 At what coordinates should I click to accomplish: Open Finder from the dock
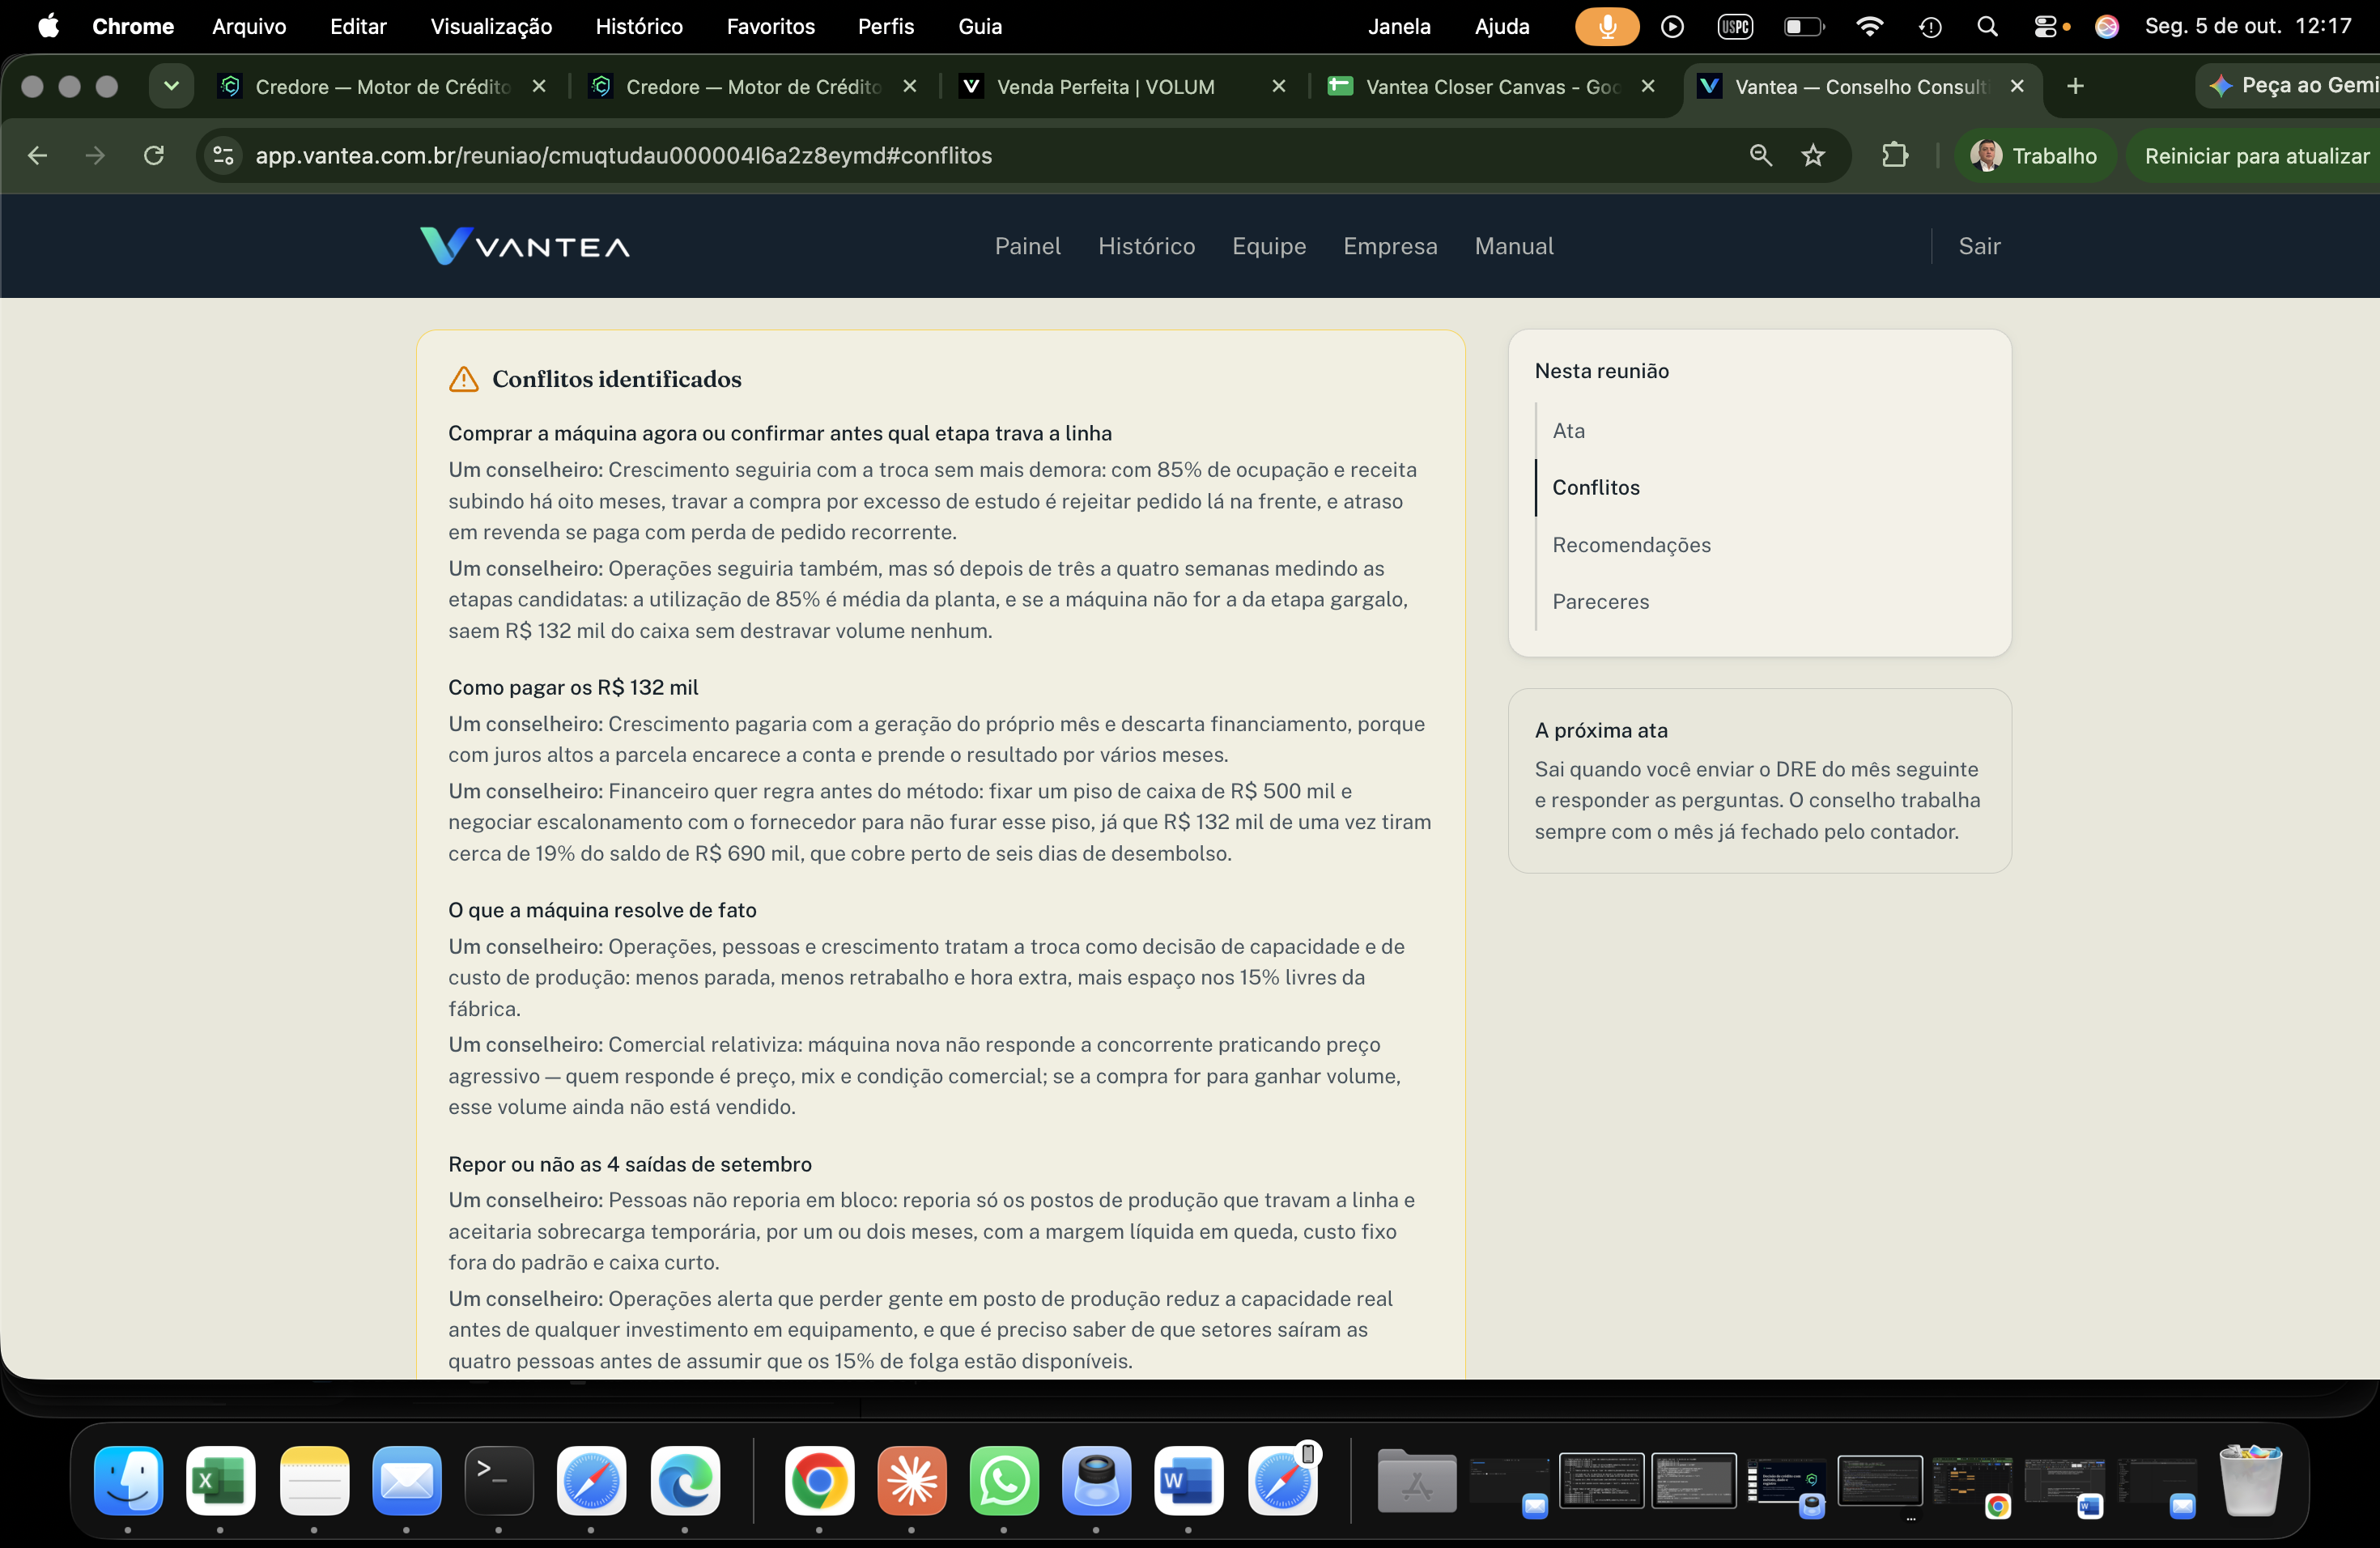pos(128,1480)
